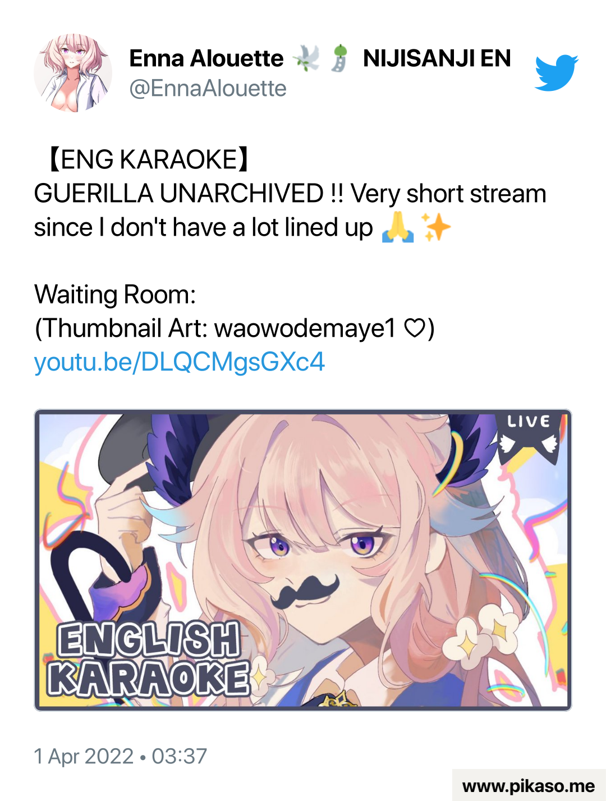
Task: Click the blue Twitter bird logo
Action: (556, 73)
